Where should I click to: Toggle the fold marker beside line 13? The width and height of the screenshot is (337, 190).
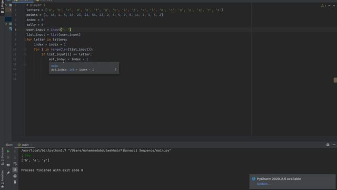25,64
